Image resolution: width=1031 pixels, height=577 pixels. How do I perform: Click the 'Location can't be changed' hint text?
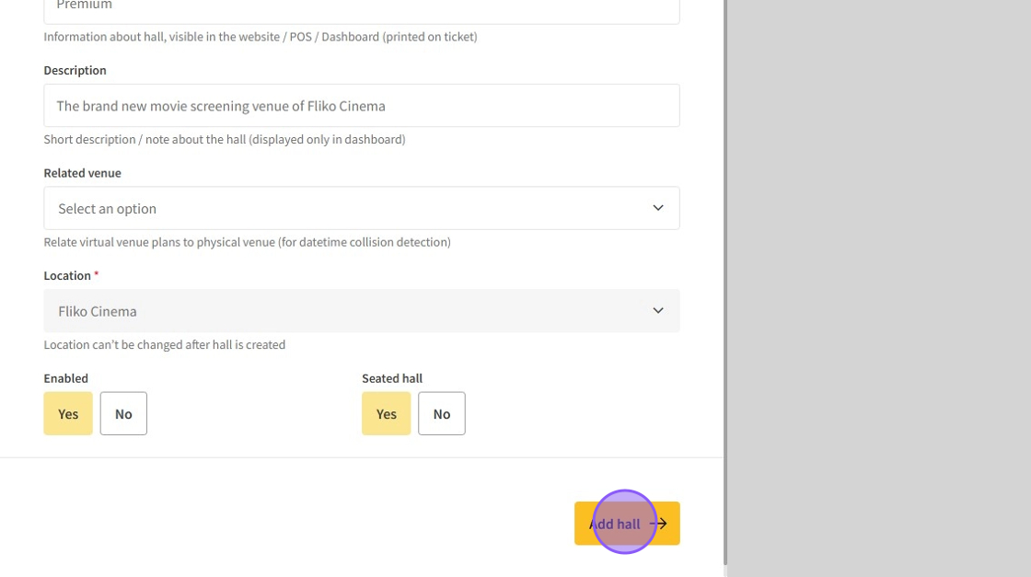pos(165,345)
